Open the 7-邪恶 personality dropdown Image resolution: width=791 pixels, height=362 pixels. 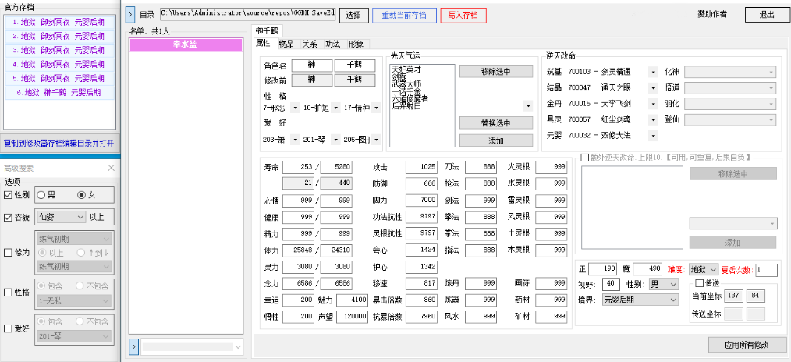tap(296, 108)
